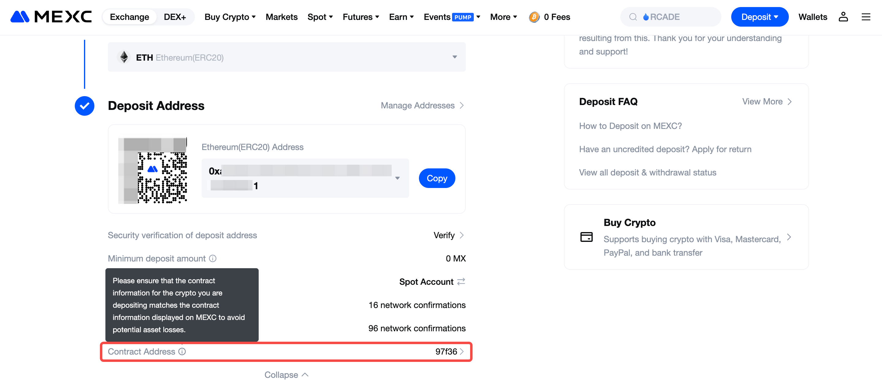
Task: Go to Markets page
Action: click(x=281, y=17)
